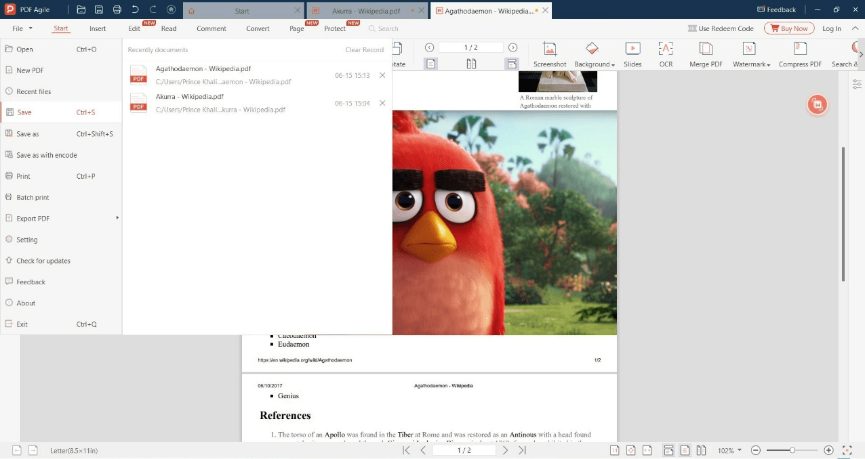This screenshot has height=459, width=865.
Task: Open the Merge PDF tool
Action: tap(706, 55)
